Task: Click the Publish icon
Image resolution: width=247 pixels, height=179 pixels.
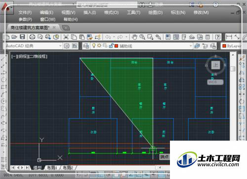Action: [48, 37]
